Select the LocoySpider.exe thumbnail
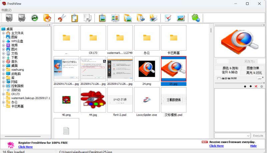 tap(147, 100)
